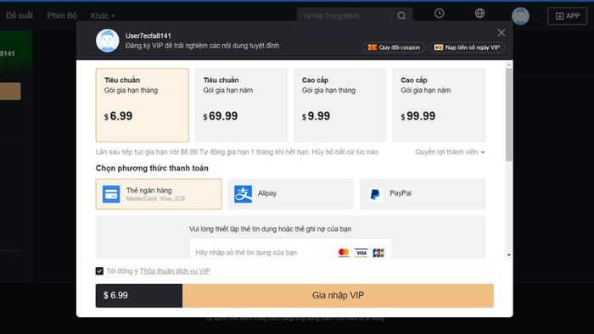Click the credit card number input field

[290, 251]
